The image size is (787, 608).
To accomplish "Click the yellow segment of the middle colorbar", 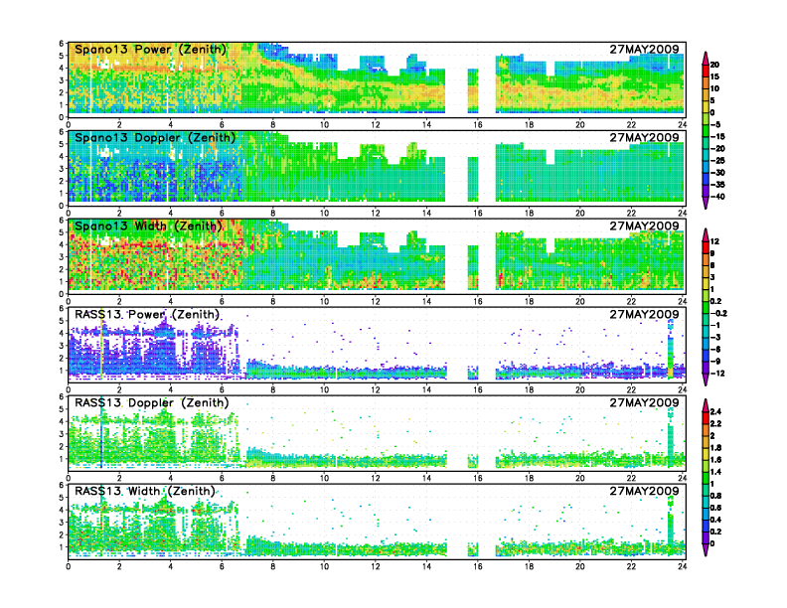I will (706, 283).
